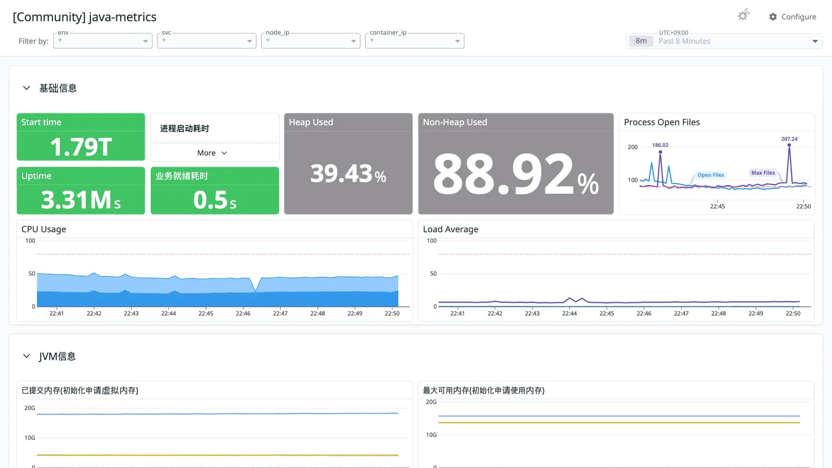This screenshot has height=468, width=832.
Task: Collapse the 基础信息 section chevron
Action: coord(26,88)
